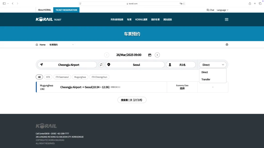Filter trains by ITX-Saemaeul
This screenshot has height=148, width=264.
coord(62,77)
